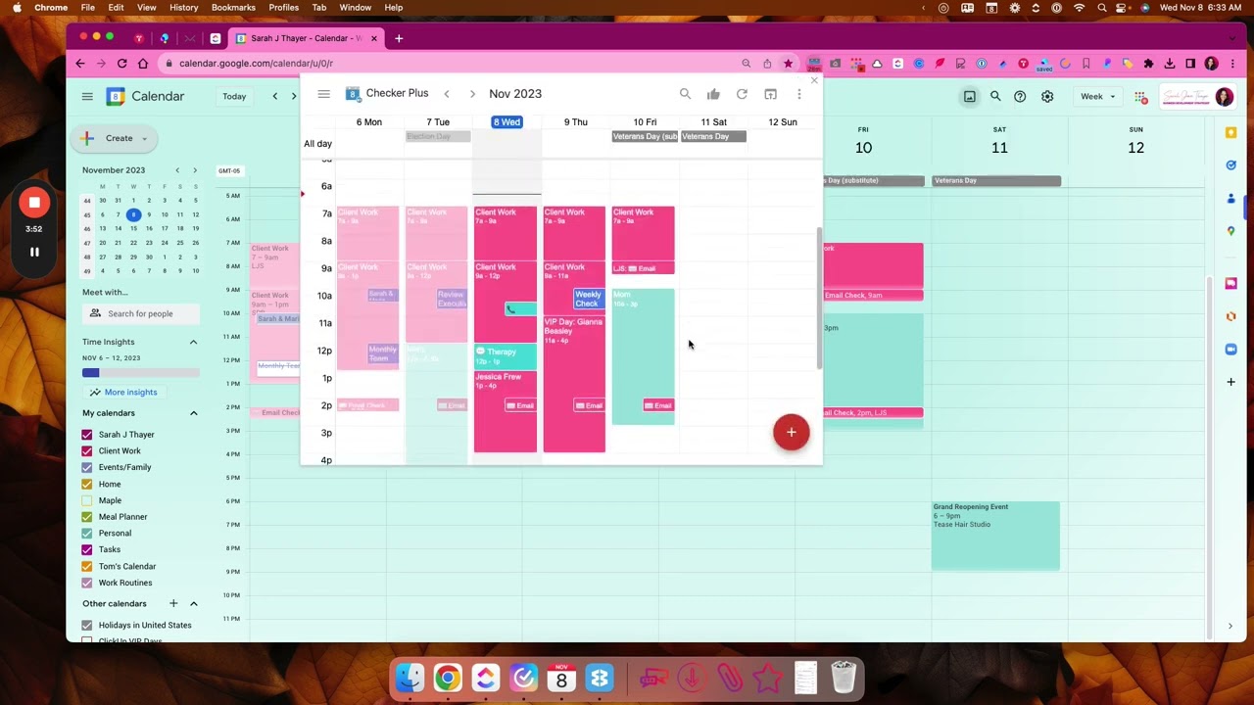Open the Therapy event in Checker Plus

click(x=505, y=356)
